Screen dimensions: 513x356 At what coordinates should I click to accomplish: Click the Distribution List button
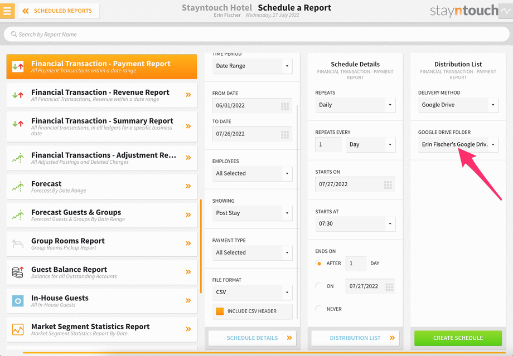tap(355, 338)
